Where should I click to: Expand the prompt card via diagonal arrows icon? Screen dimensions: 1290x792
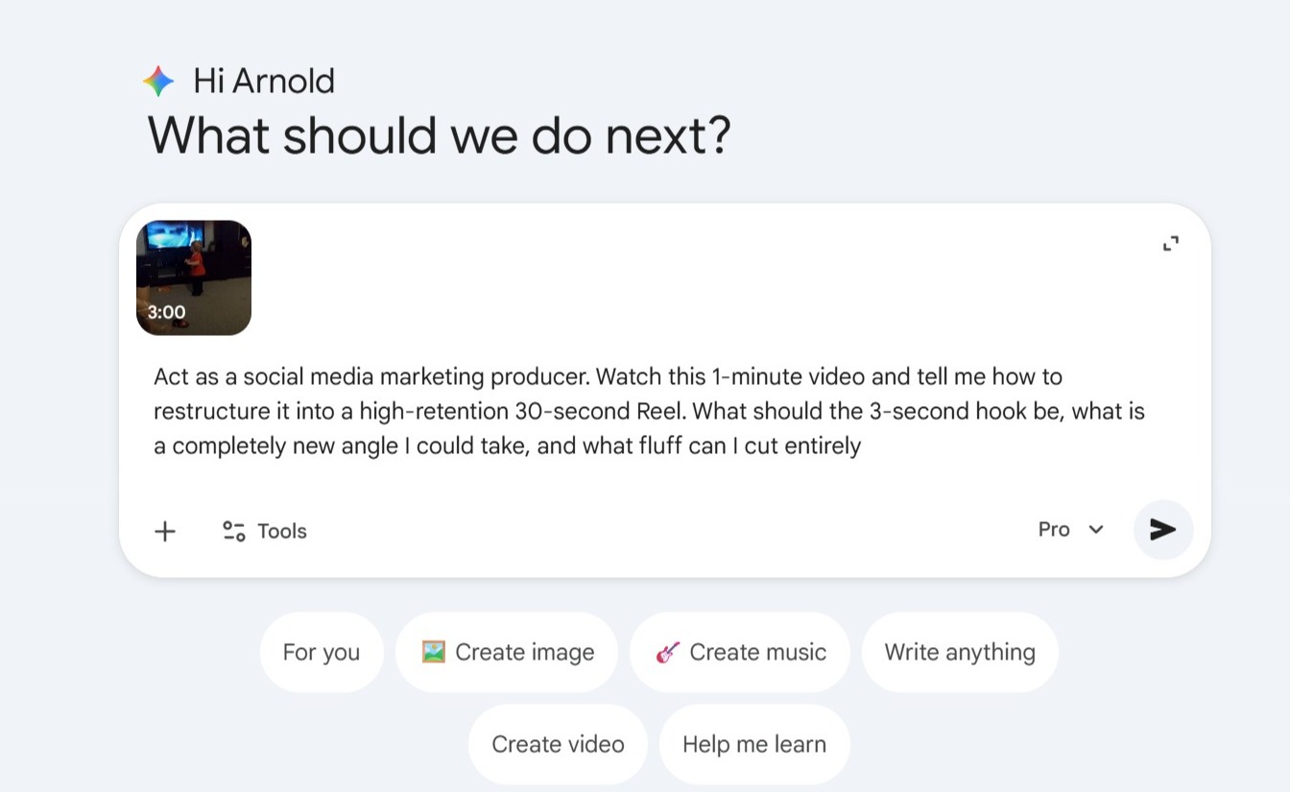[1170, 243]
